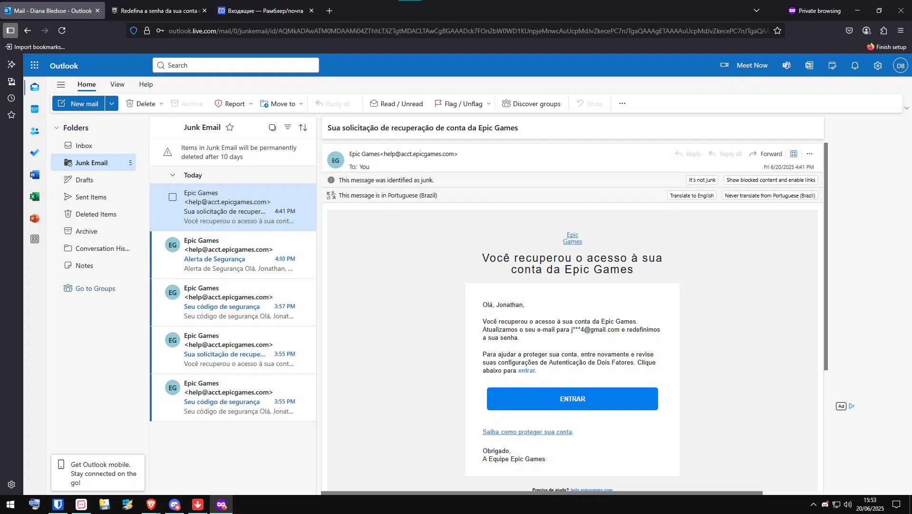Viewport: 912px width, 514px height.
Task: Open the Sent Items folder
Action: (x=93, y=197)
